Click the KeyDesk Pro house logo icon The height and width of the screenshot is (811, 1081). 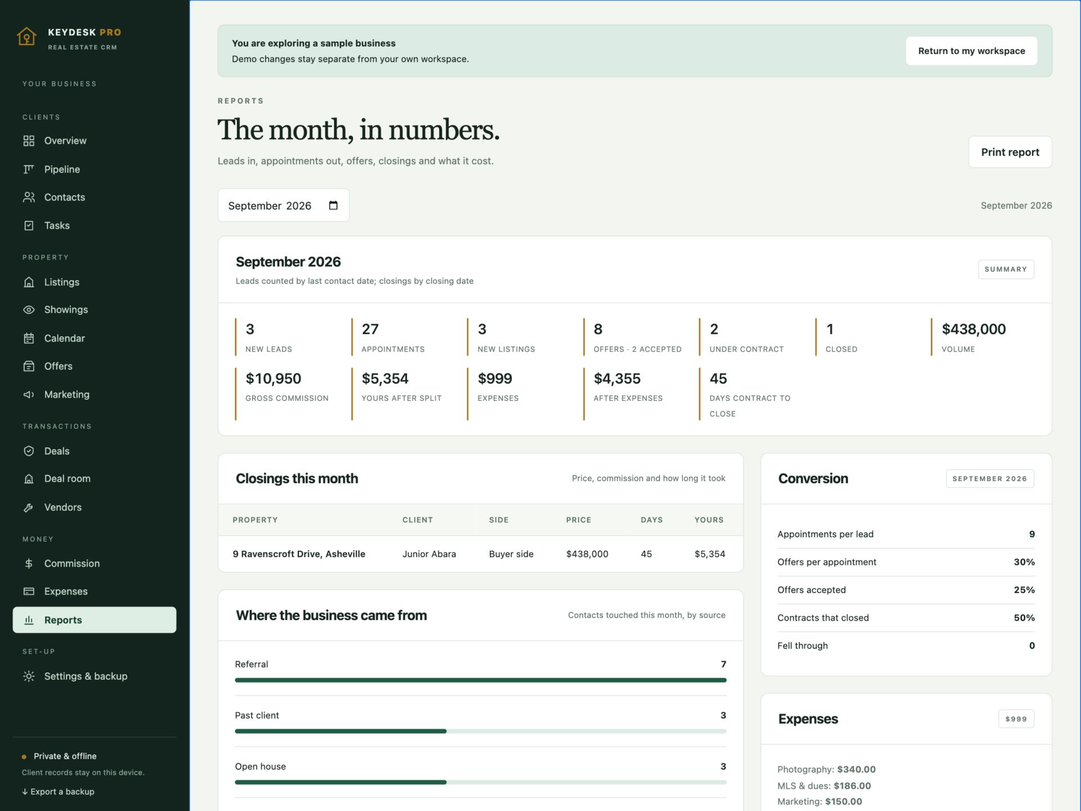pos(26,36)
